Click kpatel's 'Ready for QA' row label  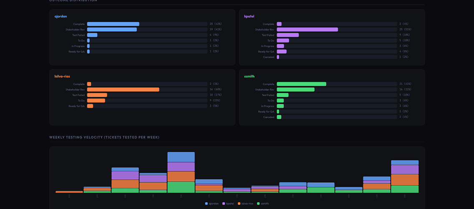(266, 51)
